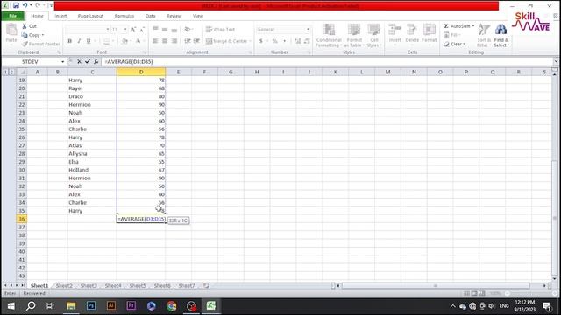Click the Merge & Center button
This screenshot has width=561, height=315.
(x=228, y=41)
